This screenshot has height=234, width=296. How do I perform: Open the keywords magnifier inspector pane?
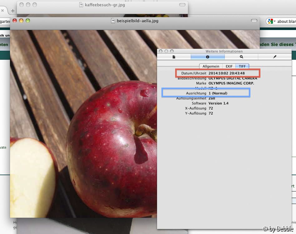coord(241,57)
